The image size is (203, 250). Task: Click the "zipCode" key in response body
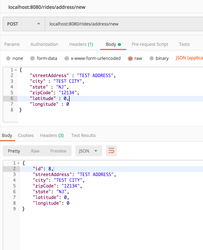(x=44, y=186)
